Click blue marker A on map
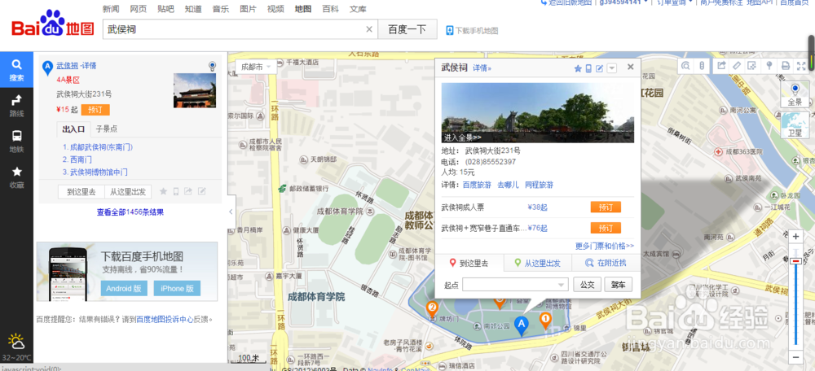 pos(522,326)
